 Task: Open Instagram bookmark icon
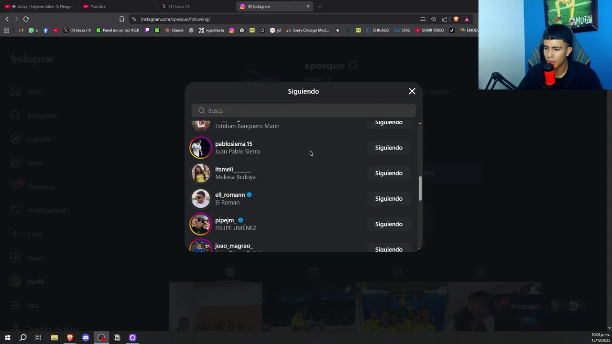point(231,30)
